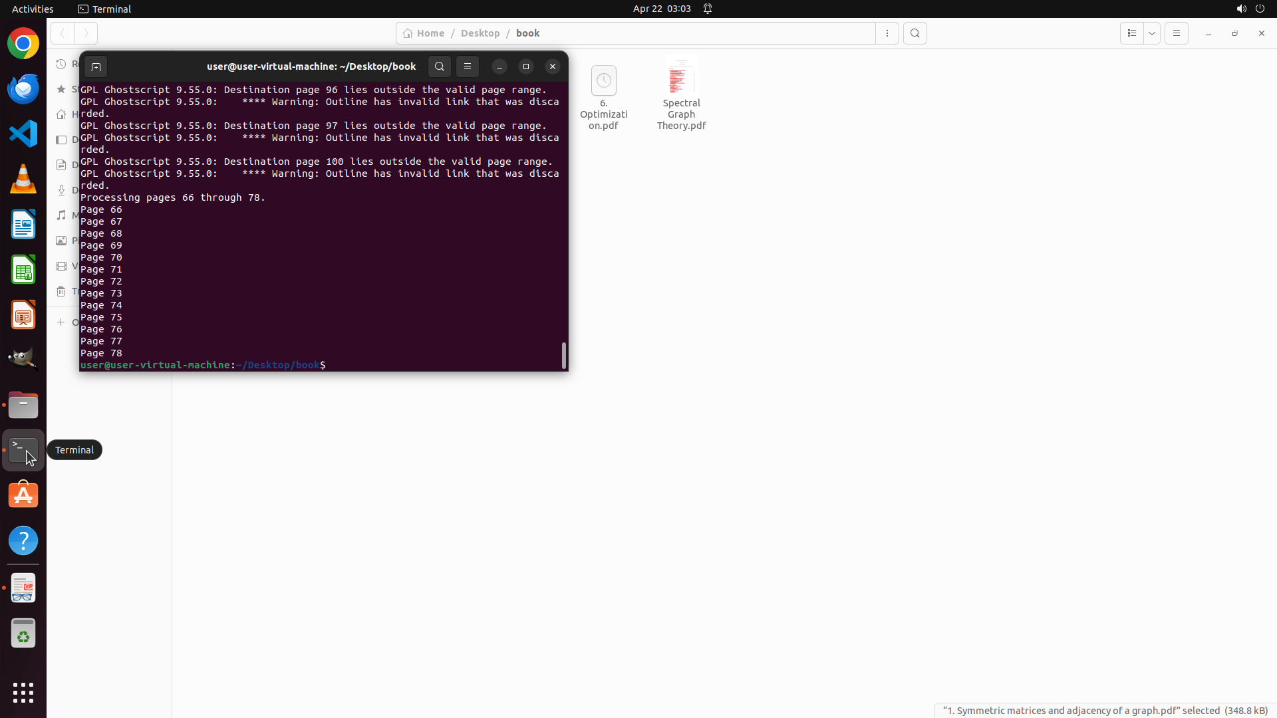
Task: Open the file manager main menu
Action: pos(1176,33)
